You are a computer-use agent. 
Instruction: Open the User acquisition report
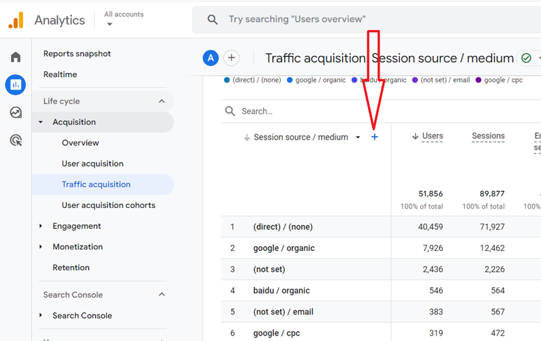point(93,164)
